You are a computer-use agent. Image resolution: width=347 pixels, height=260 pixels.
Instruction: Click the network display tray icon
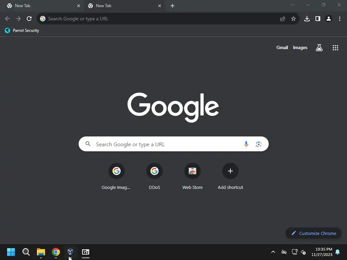(294, 252)
